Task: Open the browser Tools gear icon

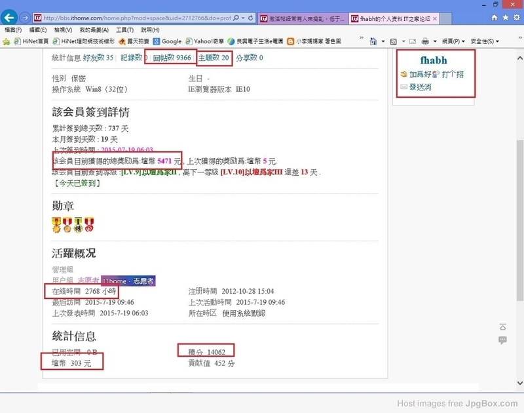Action: [x=515, y=18]
